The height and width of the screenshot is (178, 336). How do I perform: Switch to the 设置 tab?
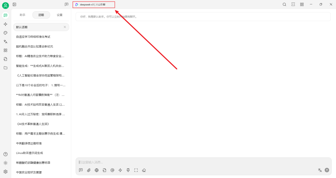pos(59,15)
